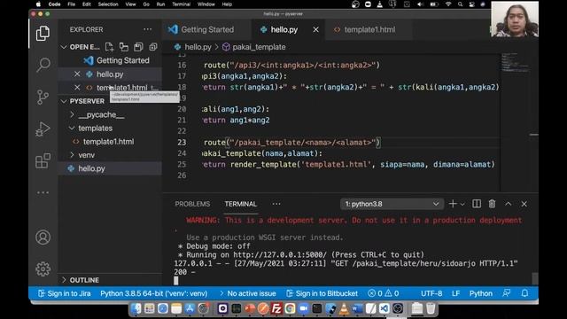Click No active issue status item
Screen dimensions: 567x319
click(x=248, y=293)
